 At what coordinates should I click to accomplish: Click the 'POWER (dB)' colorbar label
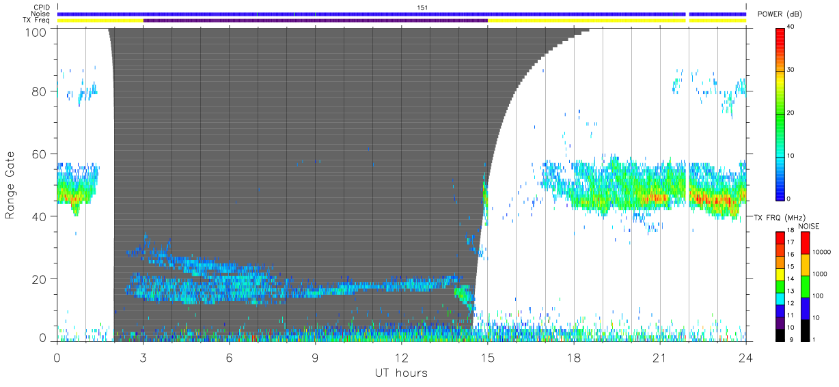point(780,14)
